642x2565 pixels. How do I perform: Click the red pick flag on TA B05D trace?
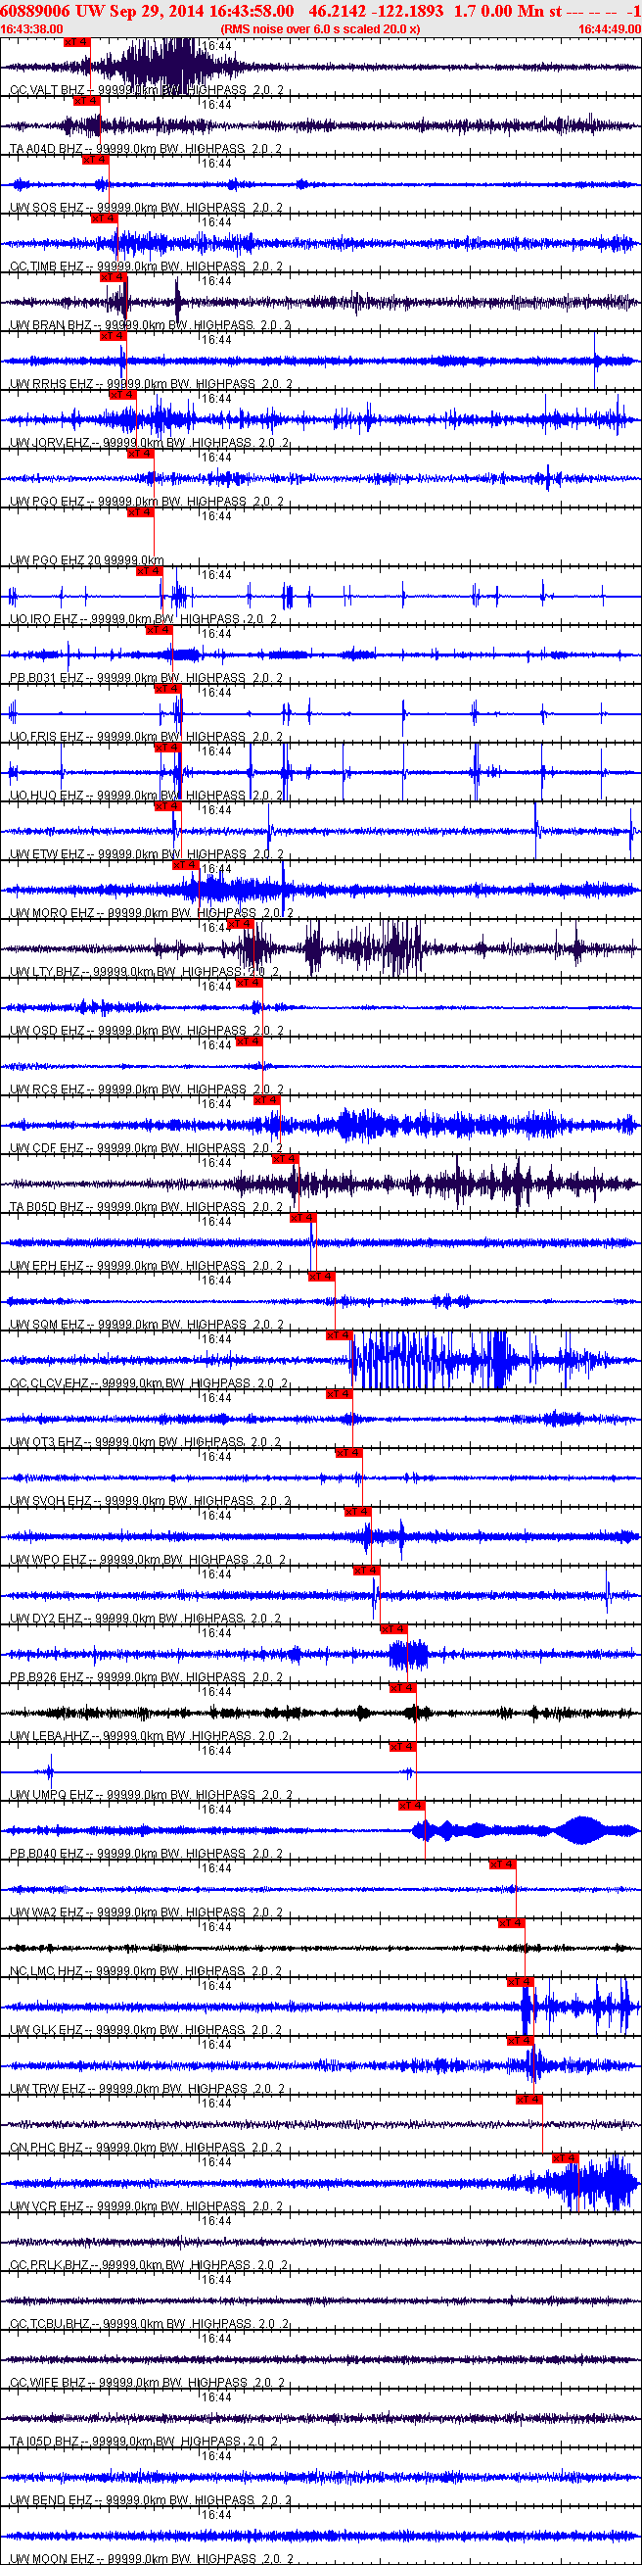click(x=285, y=1159)
